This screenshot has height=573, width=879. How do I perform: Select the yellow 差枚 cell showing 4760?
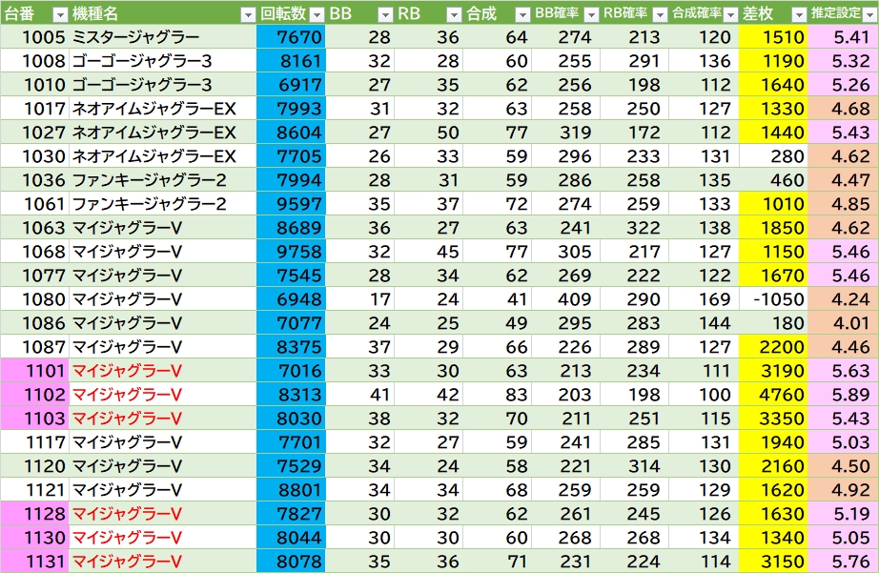[x=772, y=395]
